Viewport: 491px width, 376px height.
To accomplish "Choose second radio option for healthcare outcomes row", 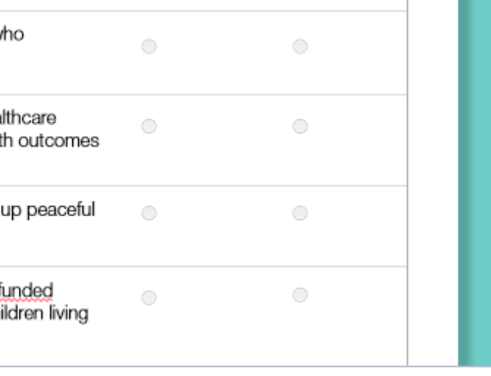I will pos(300,126).
